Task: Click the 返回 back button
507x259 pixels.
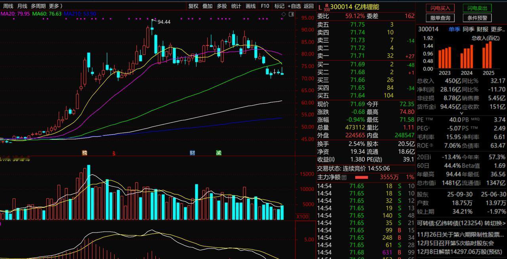Action: point(309,6)
